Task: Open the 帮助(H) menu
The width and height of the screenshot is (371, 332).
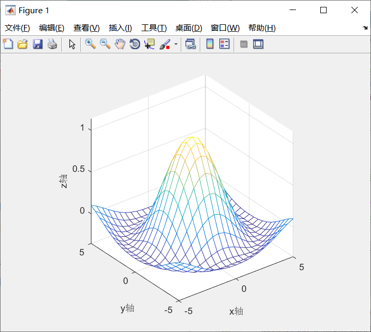Action: (x=262, y=28)
